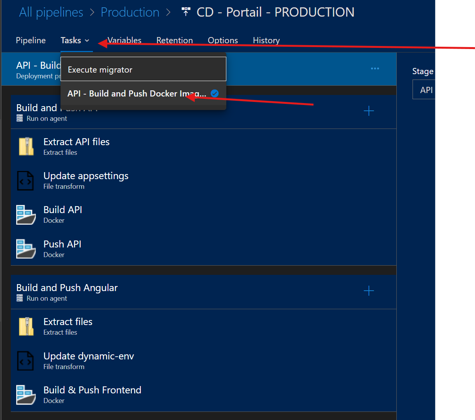Open the stage ellipsis more options menu
Viewport: 475px width, 420px height.
coord(375,69)
